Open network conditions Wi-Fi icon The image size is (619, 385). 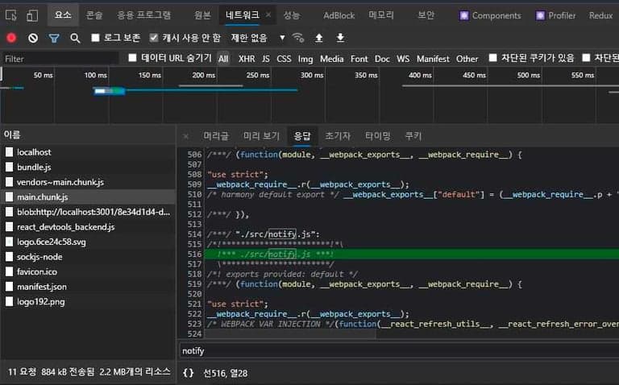click(x=298, y=38)
